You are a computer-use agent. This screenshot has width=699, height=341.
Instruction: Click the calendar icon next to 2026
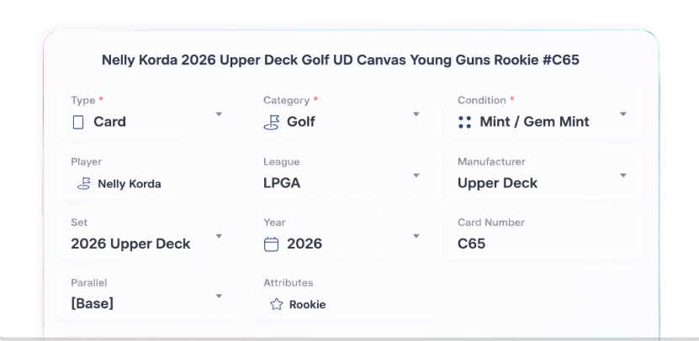point(272,244)
